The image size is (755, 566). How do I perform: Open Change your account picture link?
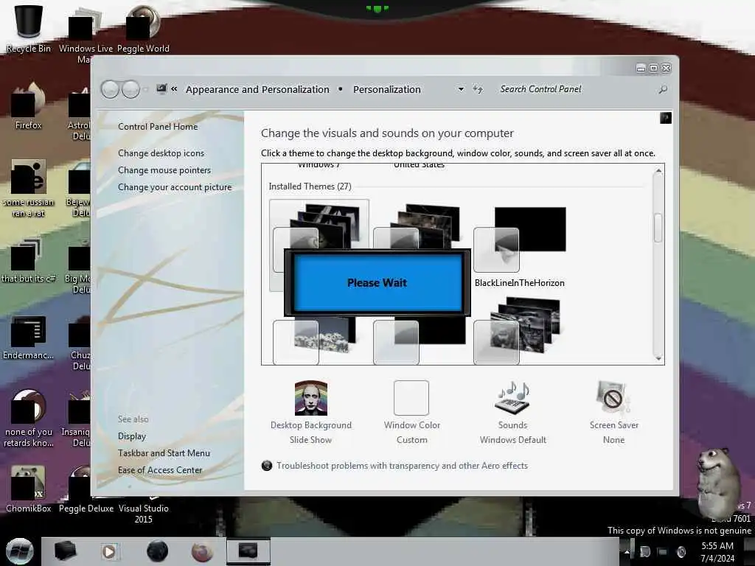click(x=175, y=187)
